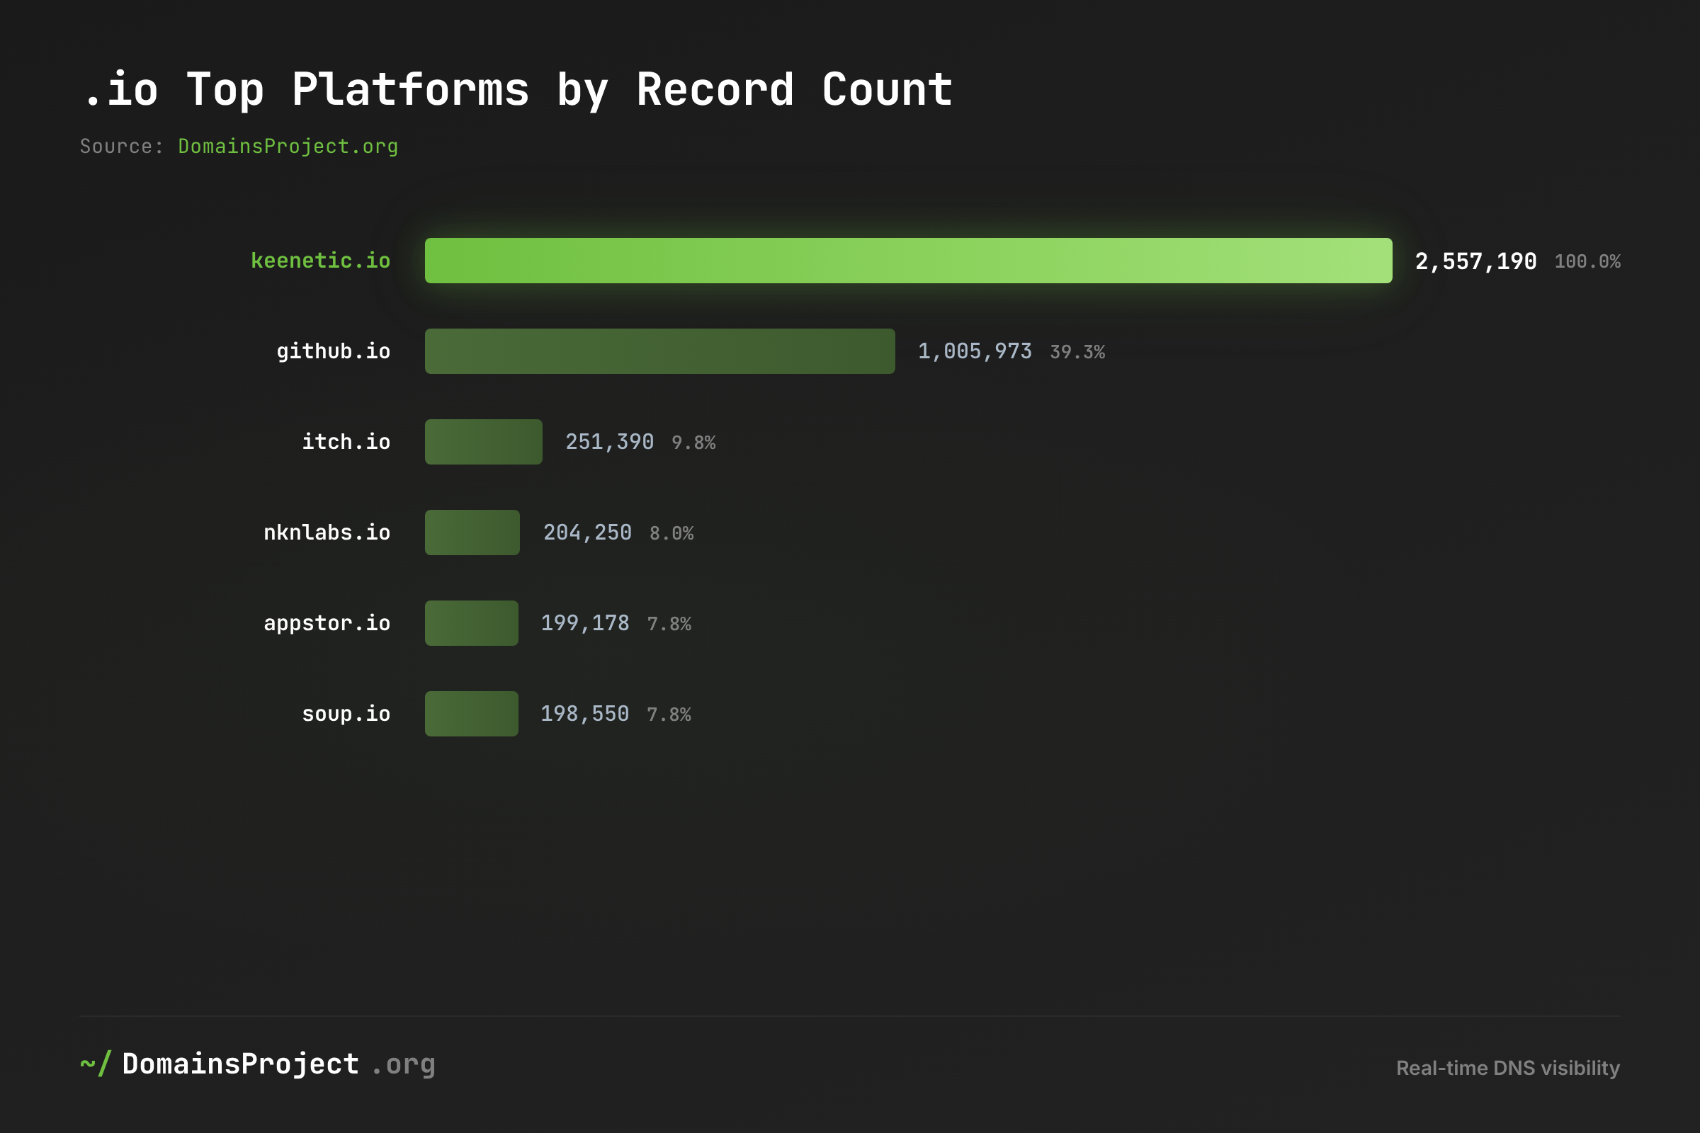The height and width of the screenshot is (1133, 1700).
Task: Click the footer DomainsProject brand name
Action: [241, 1064]
